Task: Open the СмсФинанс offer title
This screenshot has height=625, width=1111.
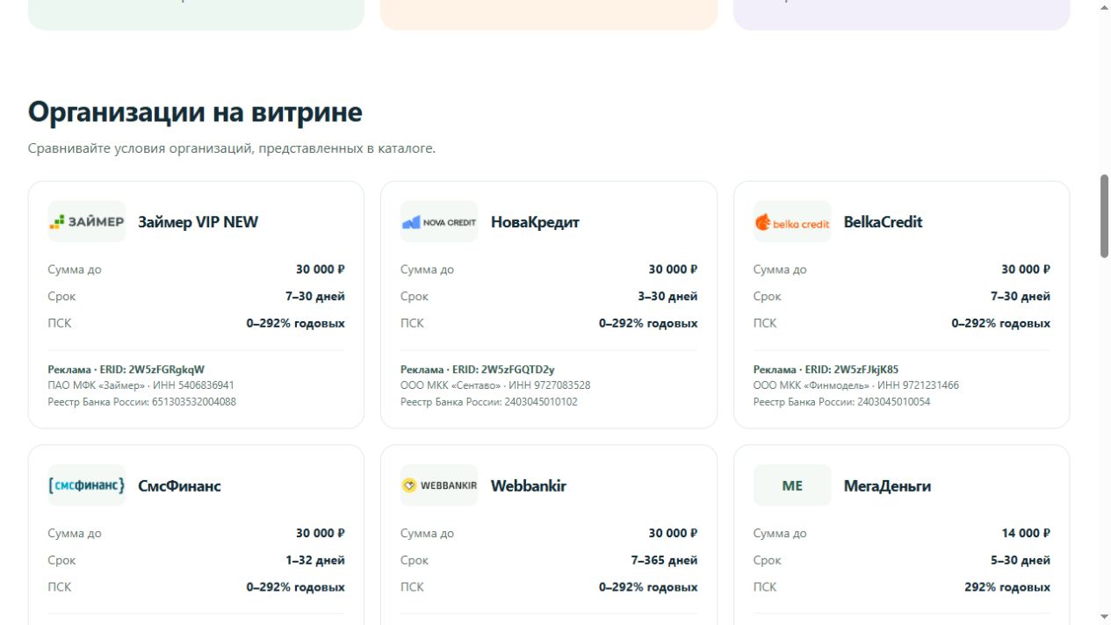Action: (179, 485)
